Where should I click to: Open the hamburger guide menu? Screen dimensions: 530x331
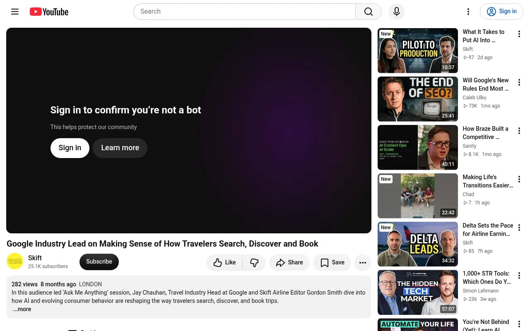click(15, 12)
